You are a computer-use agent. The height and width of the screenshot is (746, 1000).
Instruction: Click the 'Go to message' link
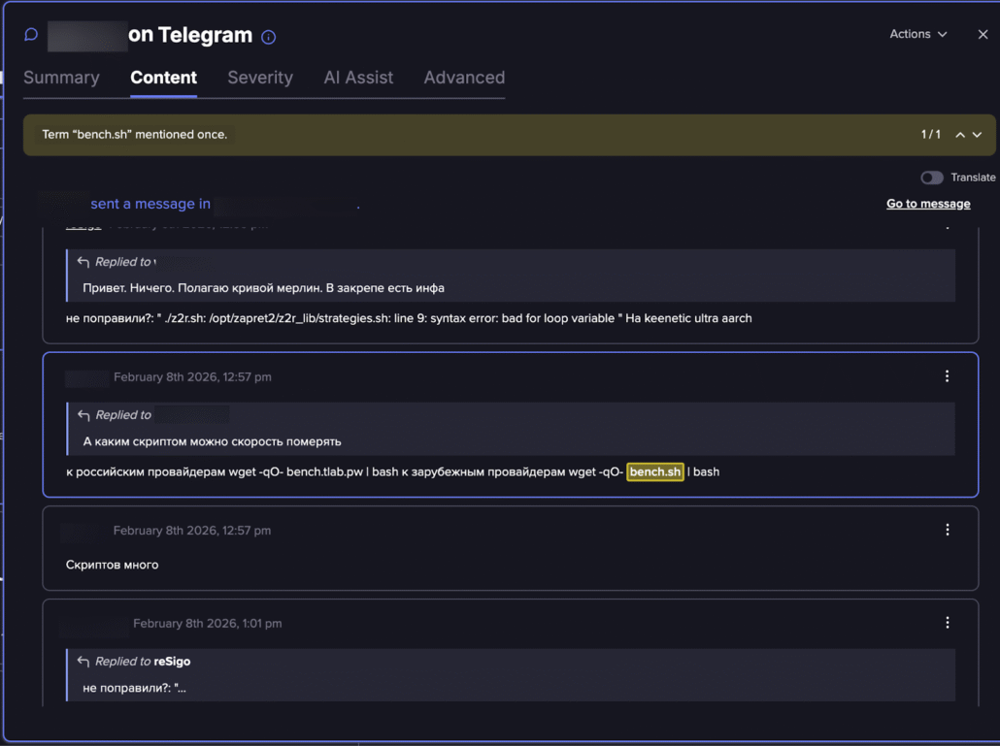pos(928,204)
